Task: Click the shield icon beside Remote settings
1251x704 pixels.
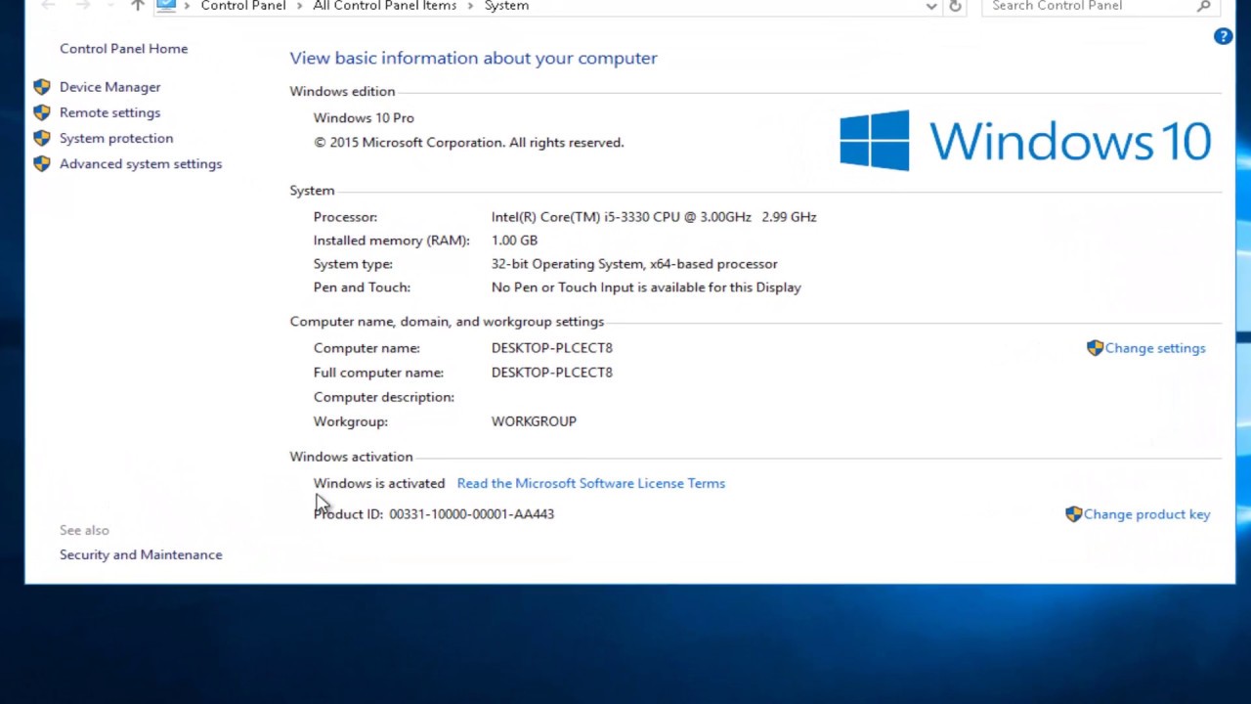Action: (x=42, y=112)
